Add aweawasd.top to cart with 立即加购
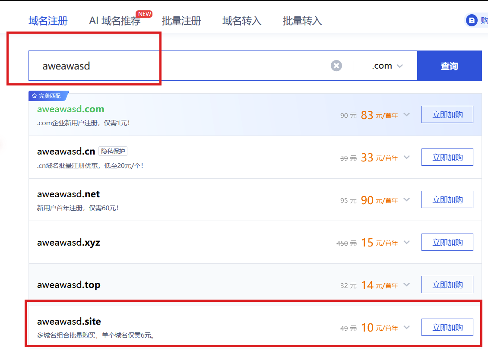This screenshot has width=488, height=354. coord(447,284)
